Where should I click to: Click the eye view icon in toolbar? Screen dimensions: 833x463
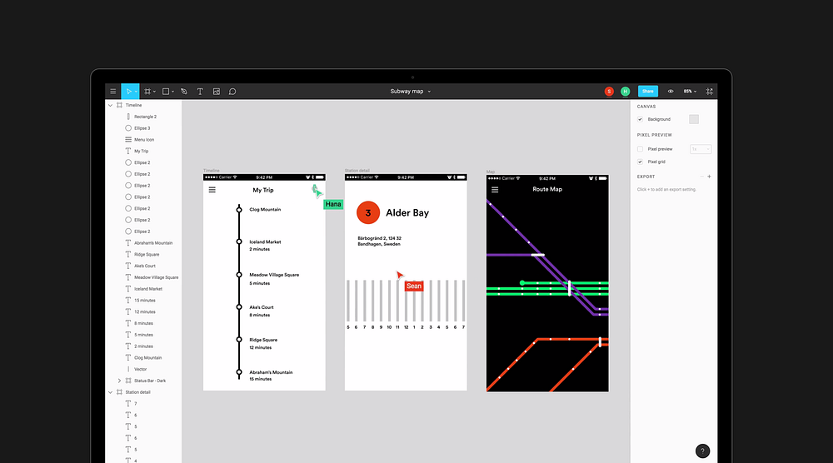[671, 92]
